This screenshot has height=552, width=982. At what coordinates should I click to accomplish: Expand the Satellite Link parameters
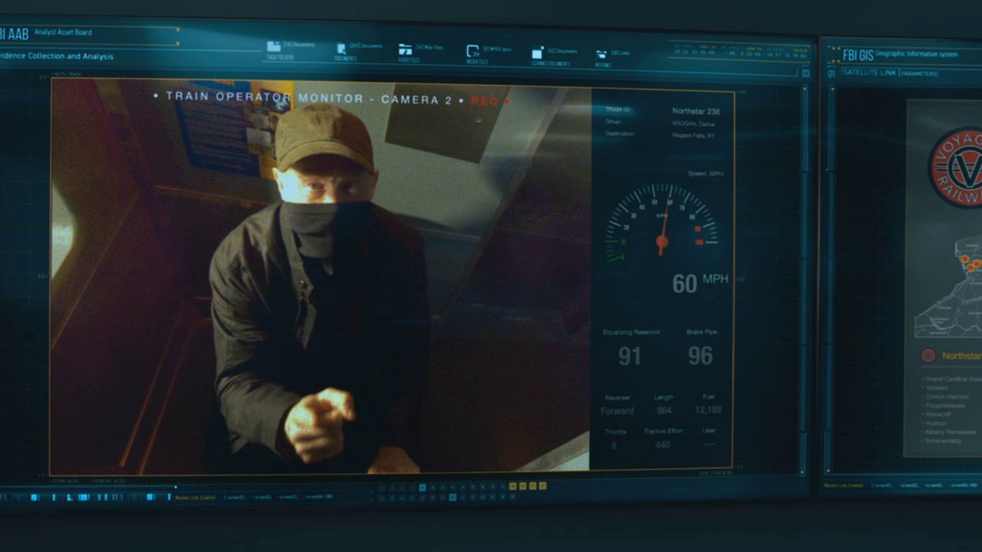[890, 74]
